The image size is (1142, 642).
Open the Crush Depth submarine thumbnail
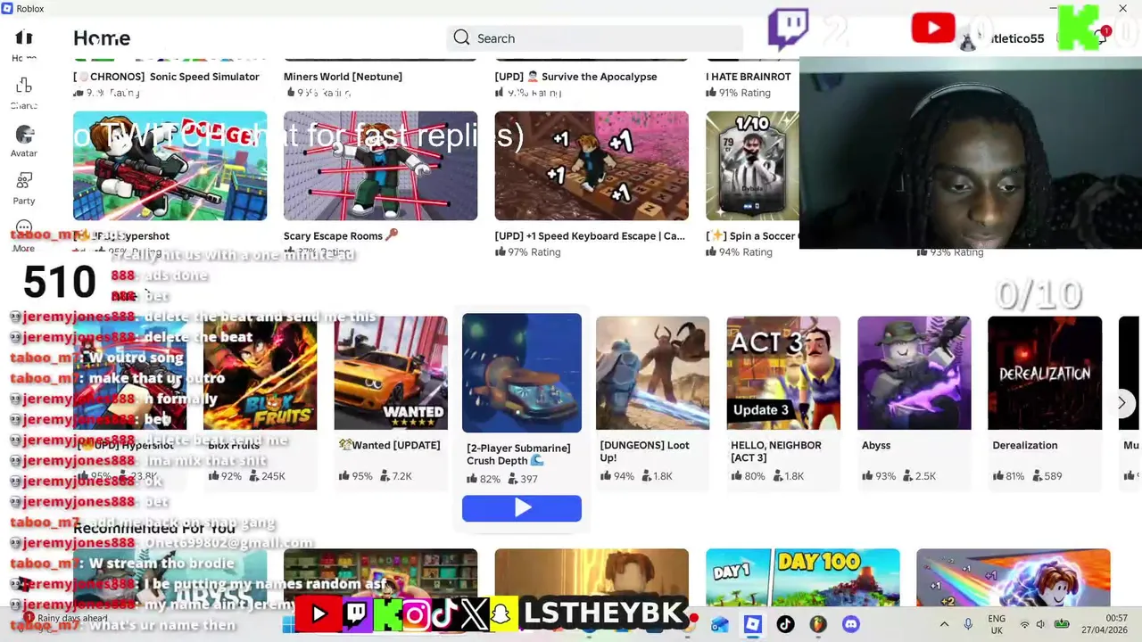(x=522, y=373)
